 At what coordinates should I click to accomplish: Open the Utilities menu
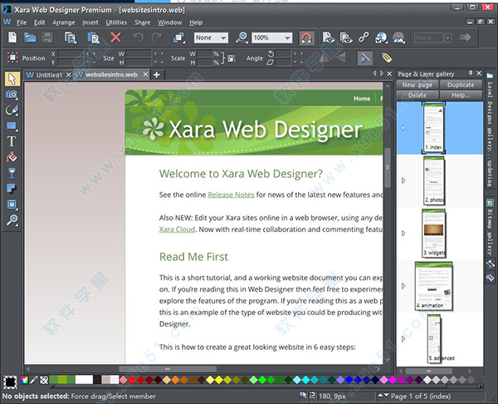pos(116,22)
